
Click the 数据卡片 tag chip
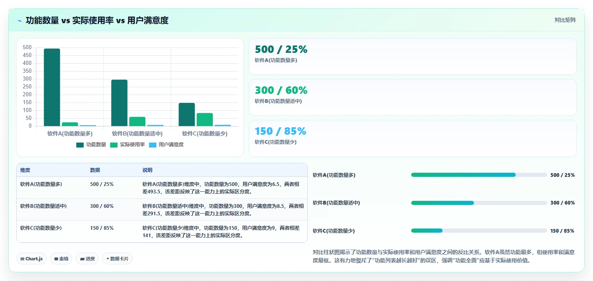117,259
